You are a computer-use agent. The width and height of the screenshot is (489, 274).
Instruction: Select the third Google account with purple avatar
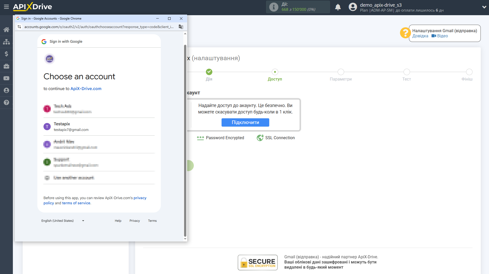(x=99, y=144)
